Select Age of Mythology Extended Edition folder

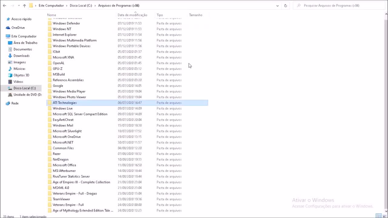coord(83,210)
